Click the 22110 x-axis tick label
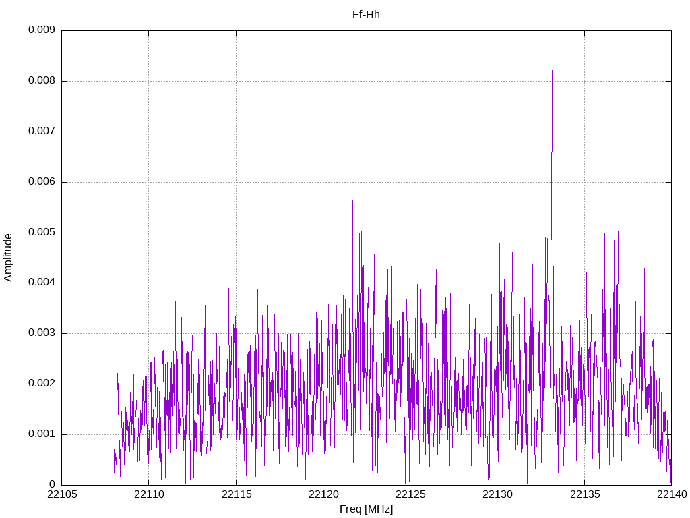Screen dimensions: 690x518 point(149,494)
